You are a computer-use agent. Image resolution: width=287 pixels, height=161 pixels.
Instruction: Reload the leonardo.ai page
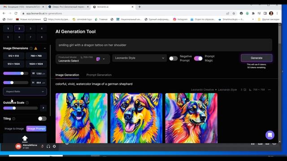point(16,13)
